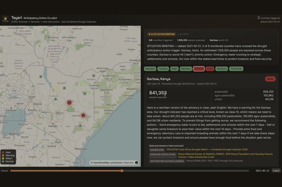Click the red Garissa alert marker on map
The height and width of the screenshot is (187, 282).
(x=83, y=115)
